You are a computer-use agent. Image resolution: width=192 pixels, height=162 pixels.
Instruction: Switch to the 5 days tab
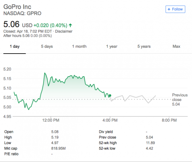tap(47, 47)
